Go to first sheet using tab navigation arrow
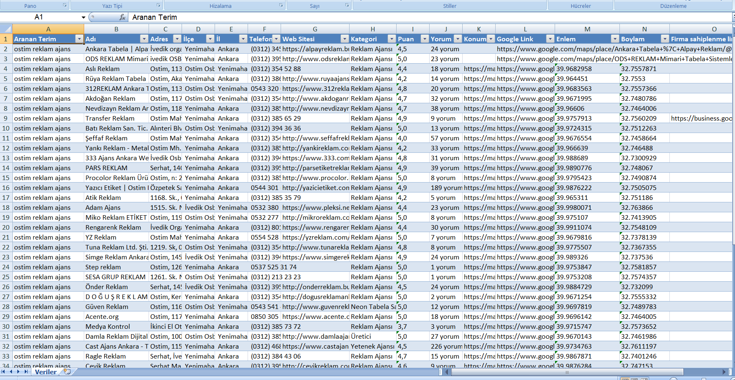735x380 pixels. coord(4,372)
